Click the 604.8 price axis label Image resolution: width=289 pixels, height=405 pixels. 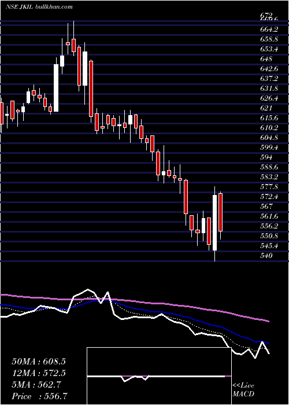(269, 138)
